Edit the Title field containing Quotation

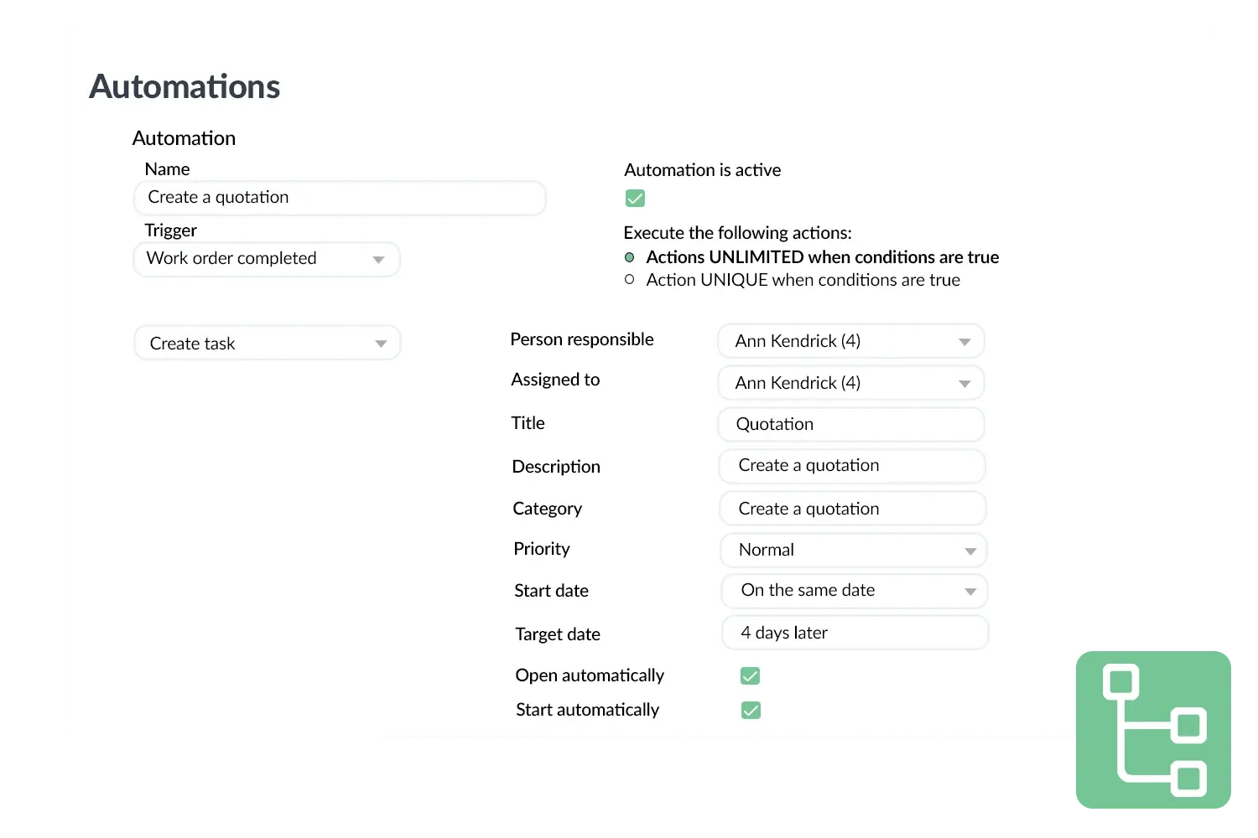pos(850,424)
